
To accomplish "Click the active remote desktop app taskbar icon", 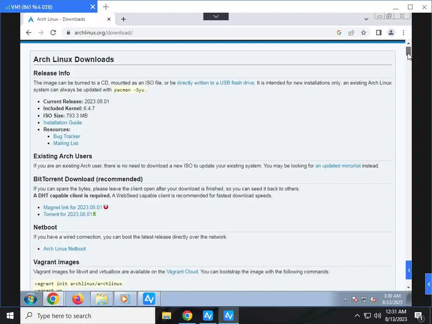I will pos(229,316).
